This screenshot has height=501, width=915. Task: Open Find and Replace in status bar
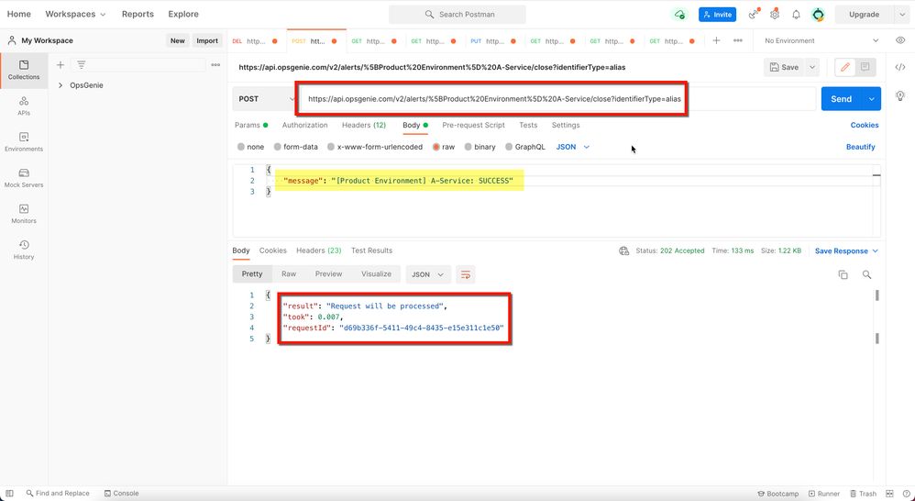[x=58, y=494]
